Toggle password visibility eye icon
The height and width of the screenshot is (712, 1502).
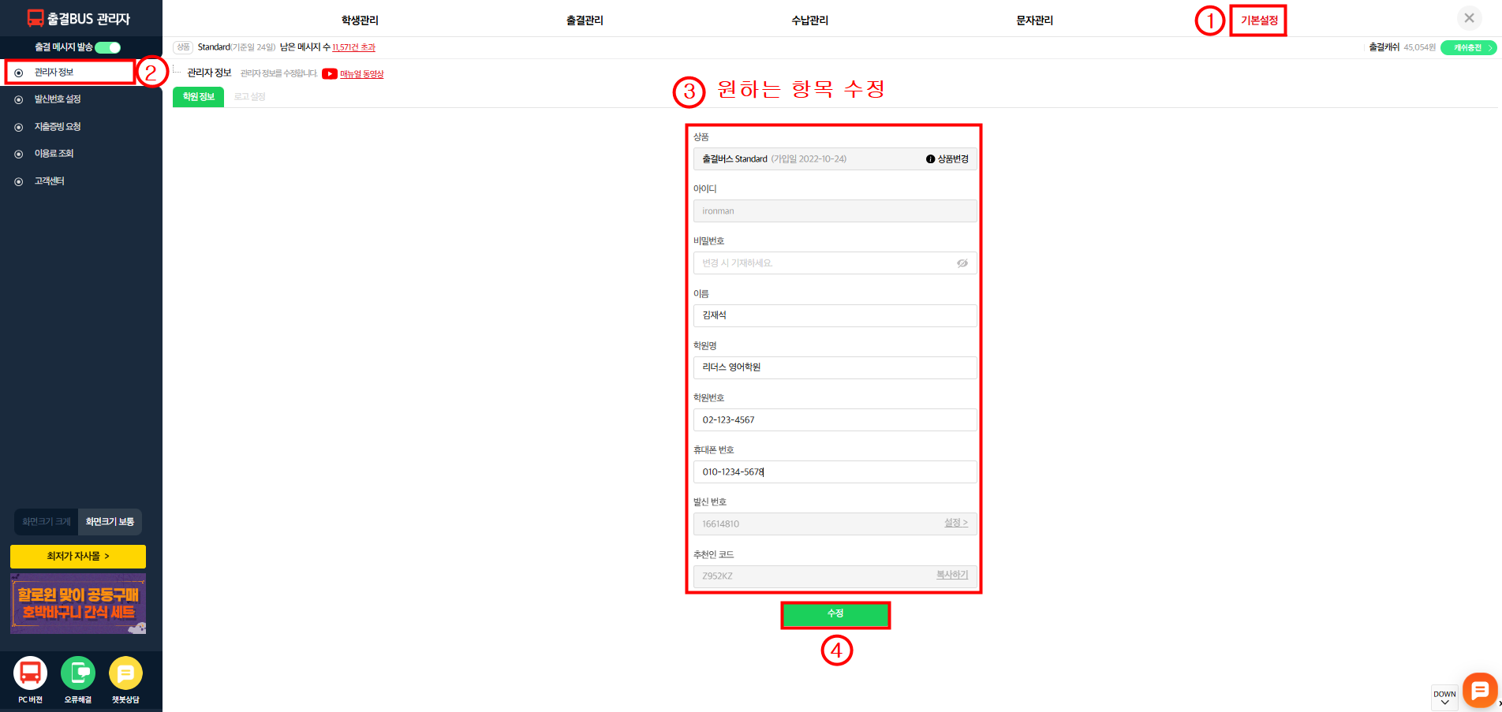pyautogui.click(x=962, y=263)
